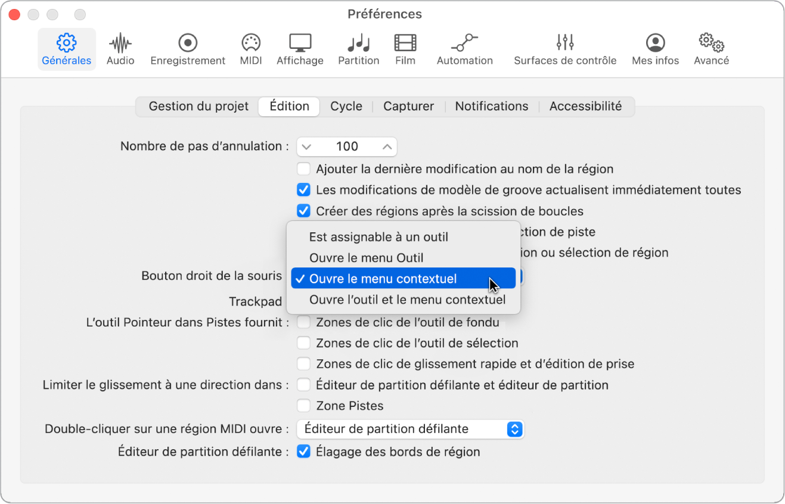Open the Film preferences pane

(405, 48)
